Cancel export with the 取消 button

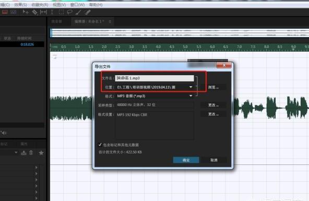(x=214, y=160)
